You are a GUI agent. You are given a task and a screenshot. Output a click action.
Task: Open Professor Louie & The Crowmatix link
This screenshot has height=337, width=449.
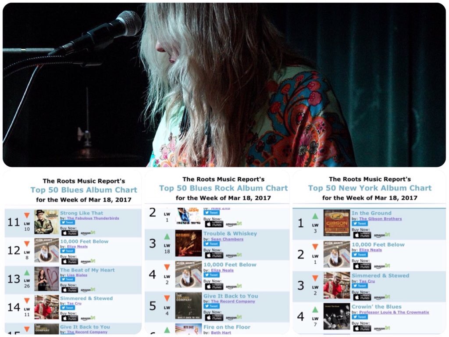[x=394, y=312]
